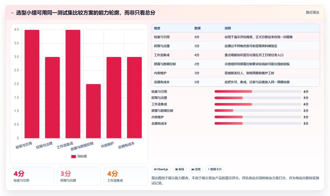
Task: Click the 2分 value in the table
Action: 197,64
